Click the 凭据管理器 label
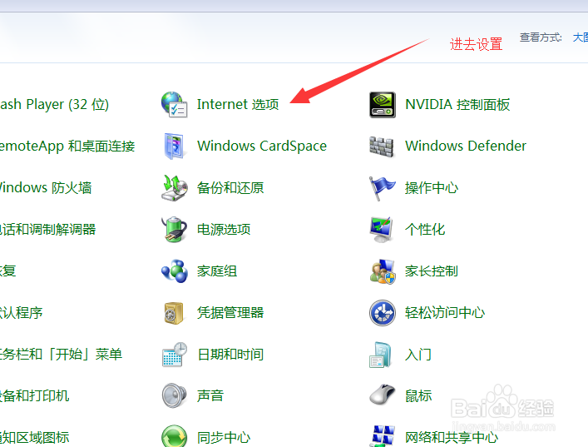The height and width of the screenshot is (447, 588). point(230,313)
